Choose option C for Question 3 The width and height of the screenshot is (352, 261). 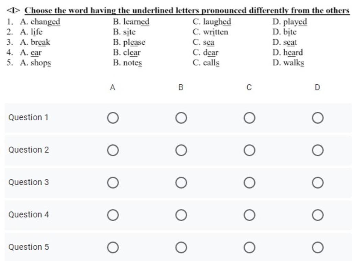(x=249, y=183)
